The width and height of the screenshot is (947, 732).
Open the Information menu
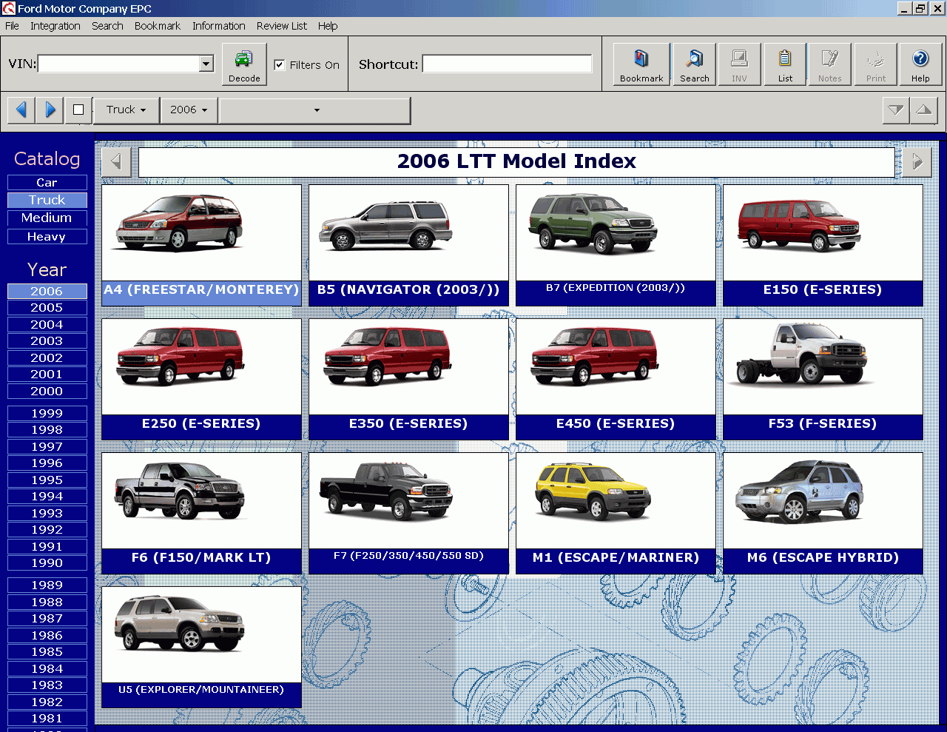click(x=219, y=26)
